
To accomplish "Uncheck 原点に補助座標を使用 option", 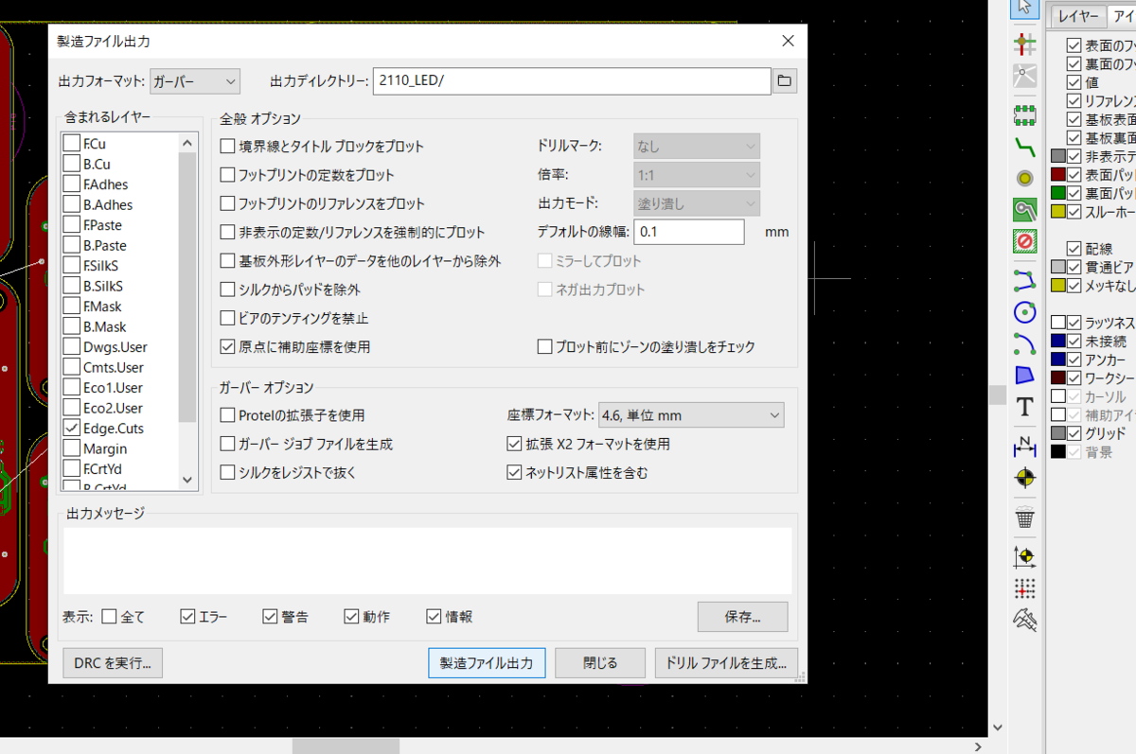I will 227,345.
